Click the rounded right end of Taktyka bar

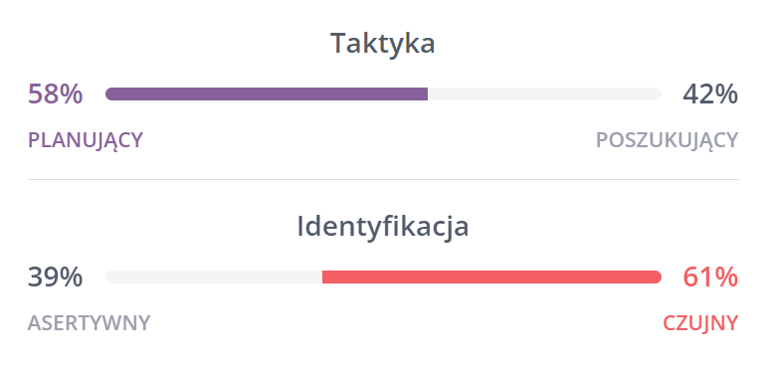(x=658, y=94)
